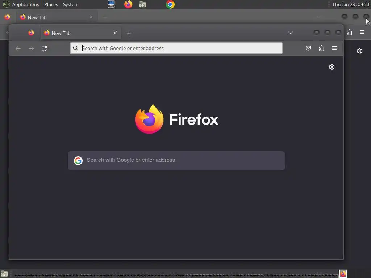Viewport: 371px width, 278px height.
Task: Open the Applications menu
Action: pyautogui.click(x=26, y=4)
